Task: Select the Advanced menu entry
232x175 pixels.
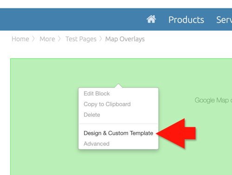Action: click(97, 144)
